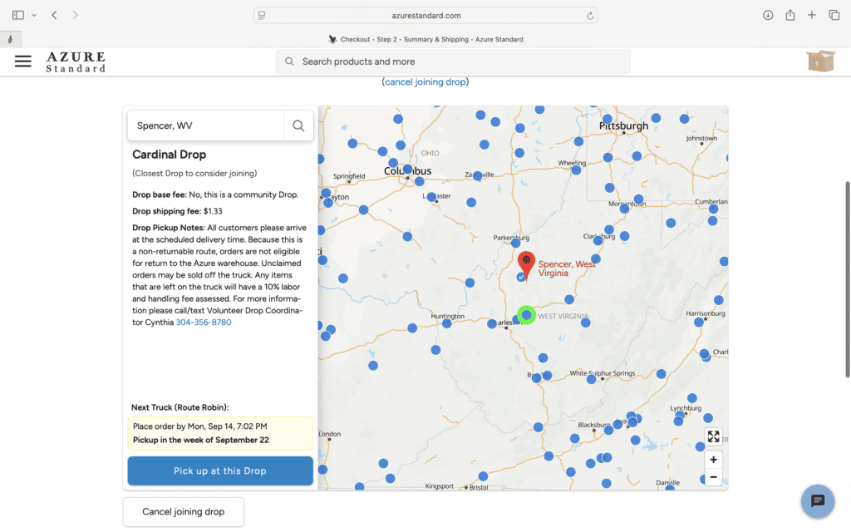The image size is (851, 532).
Task: Open the page settings icon in address bar
Action: pos(262,15)
